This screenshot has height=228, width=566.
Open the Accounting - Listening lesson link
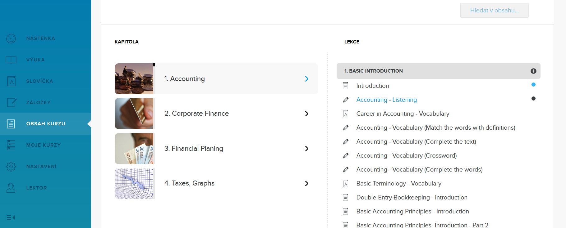pyautogui.click(x=386, y=100)
